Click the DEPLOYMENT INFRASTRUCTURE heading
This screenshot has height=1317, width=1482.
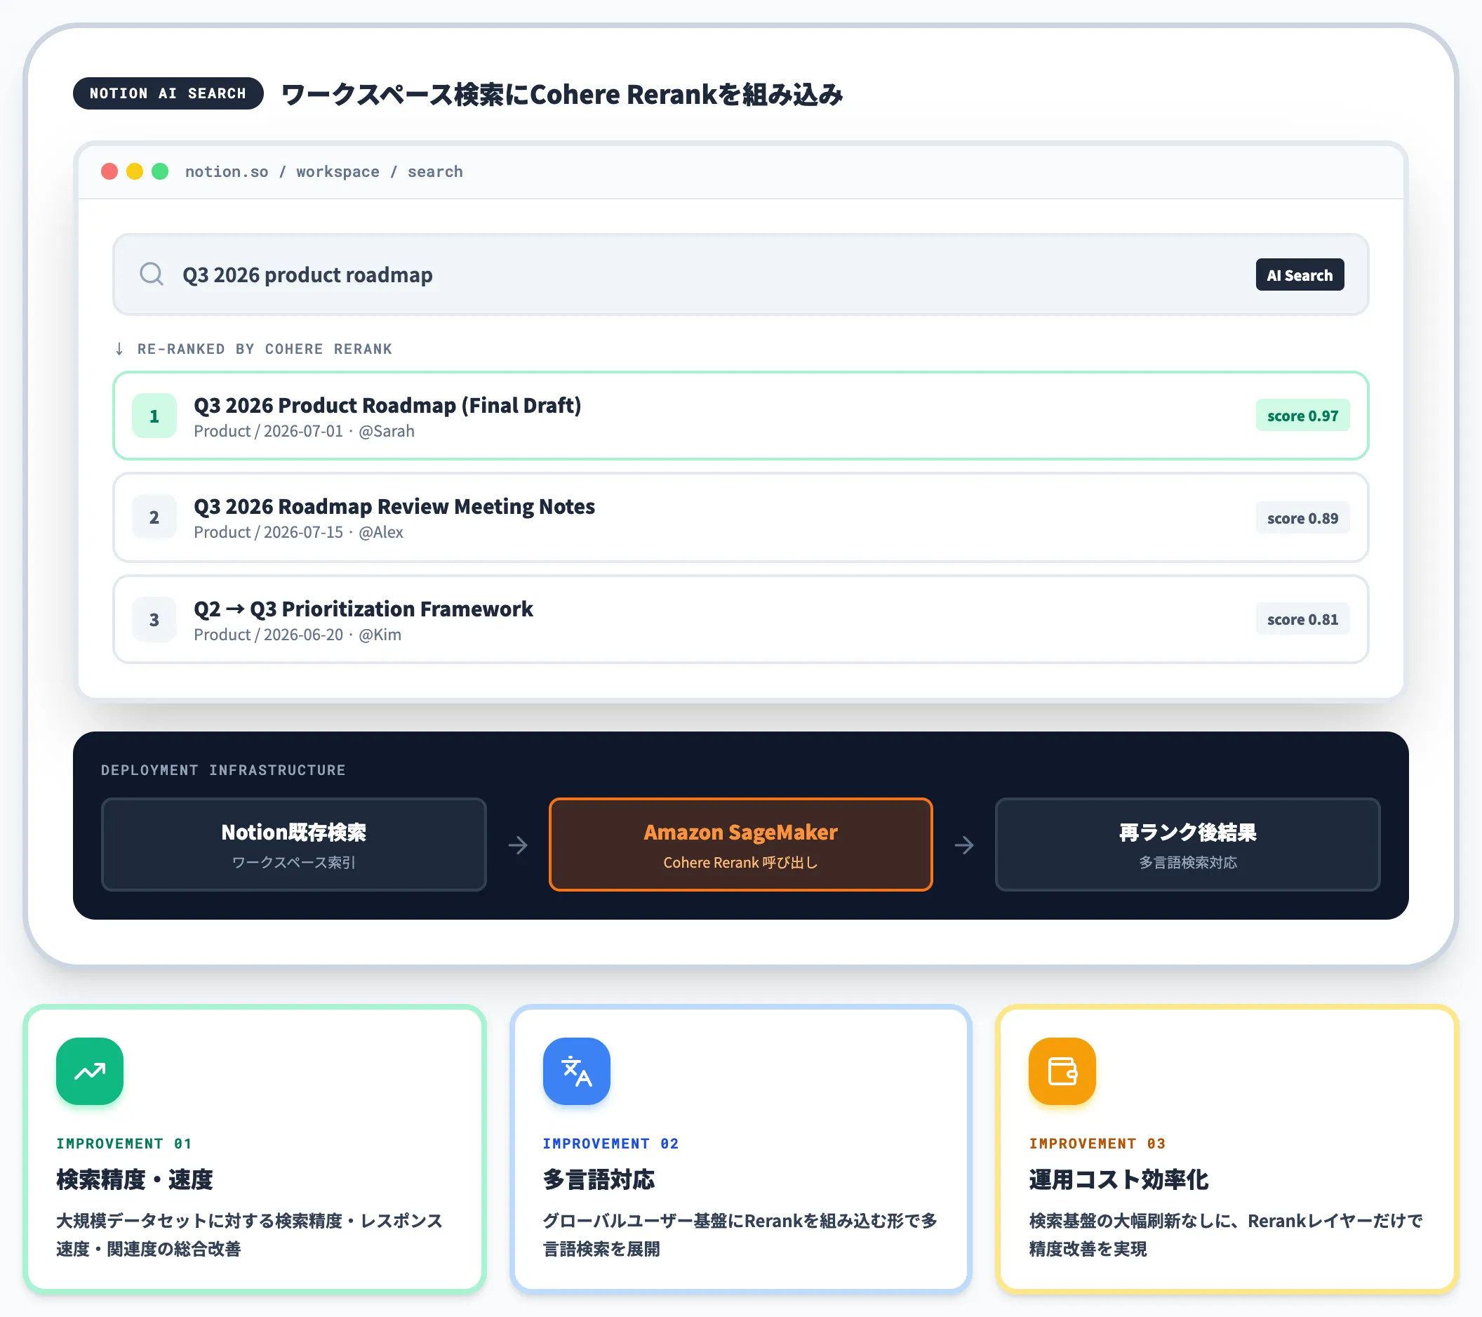223,770
